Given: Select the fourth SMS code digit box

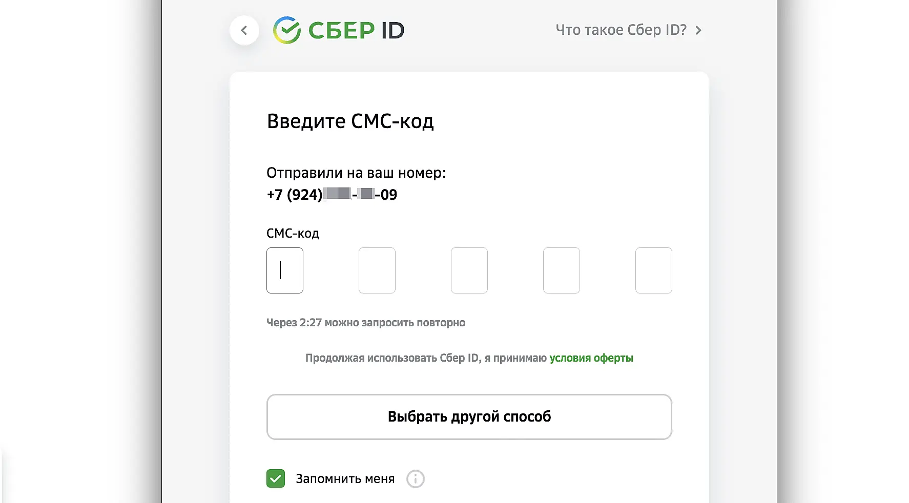Looking at the screenshot, I should pyautogui.click(x=562, y=270).
